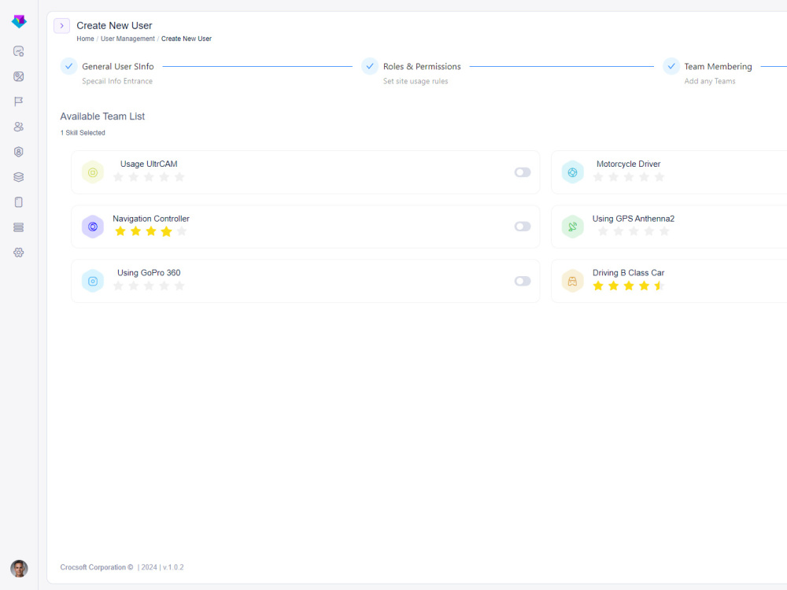Click '1 Skill Selected' text
The height and width of the screenshot is (590, 787).
point(83,133)
